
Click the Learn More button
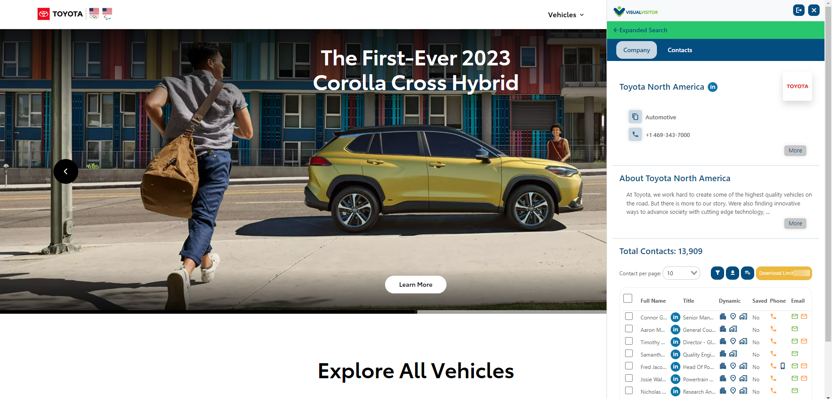(416, 285)
